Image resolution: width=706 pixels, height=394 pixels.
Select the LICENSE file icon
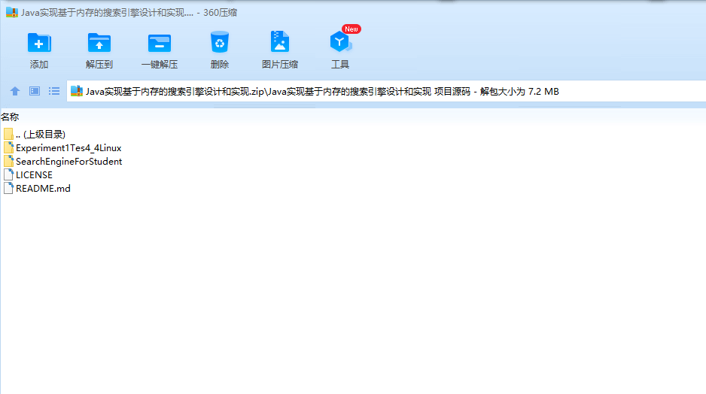[x=8, y=174]
